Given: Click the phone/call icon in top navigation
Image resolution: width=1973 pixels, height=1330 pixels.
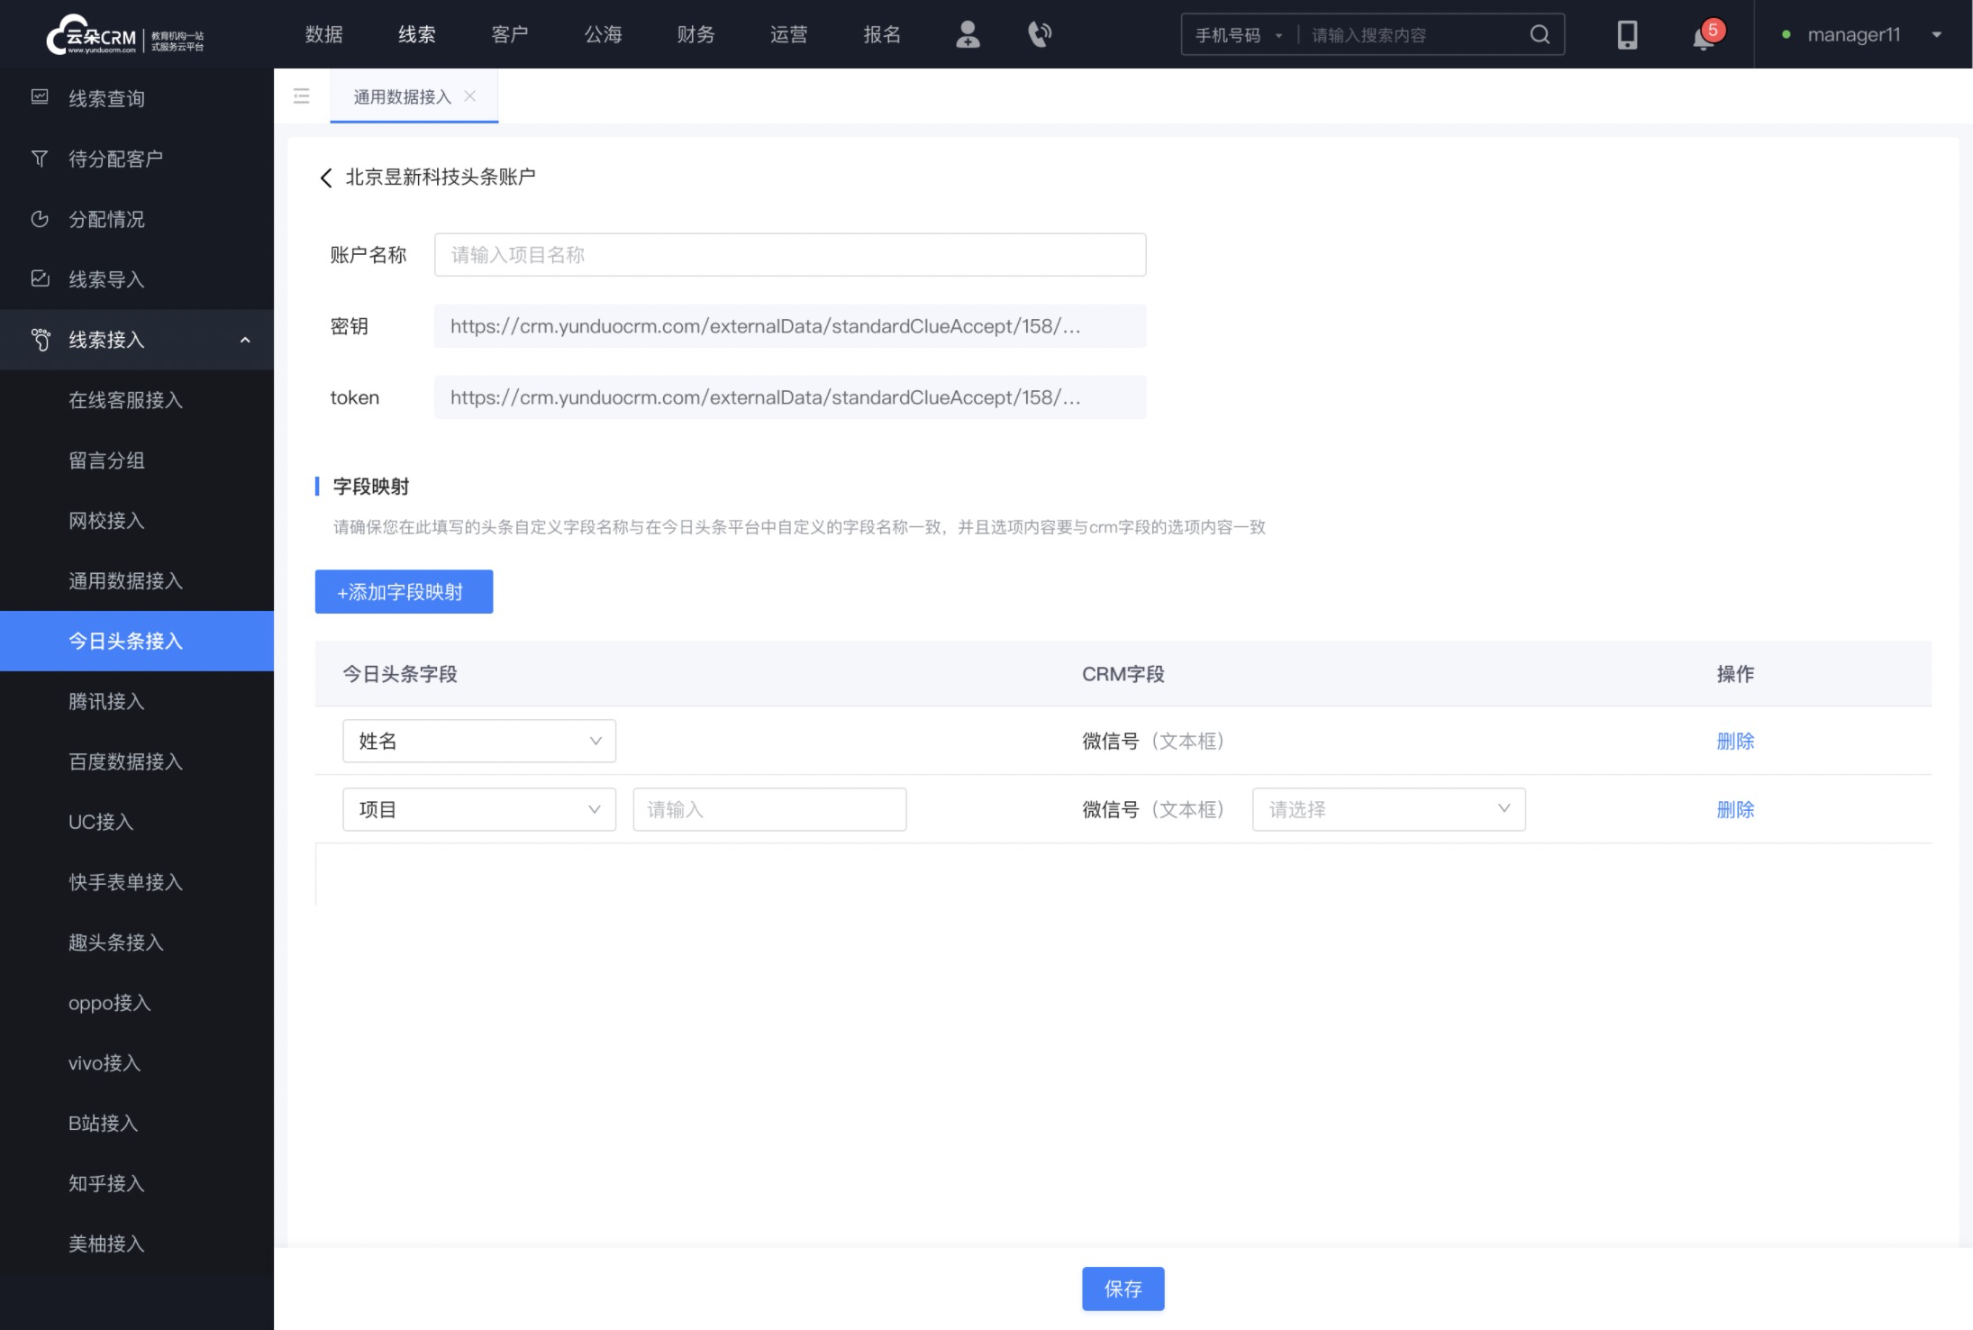Looking at the screenshot, I should (1040, 34).
